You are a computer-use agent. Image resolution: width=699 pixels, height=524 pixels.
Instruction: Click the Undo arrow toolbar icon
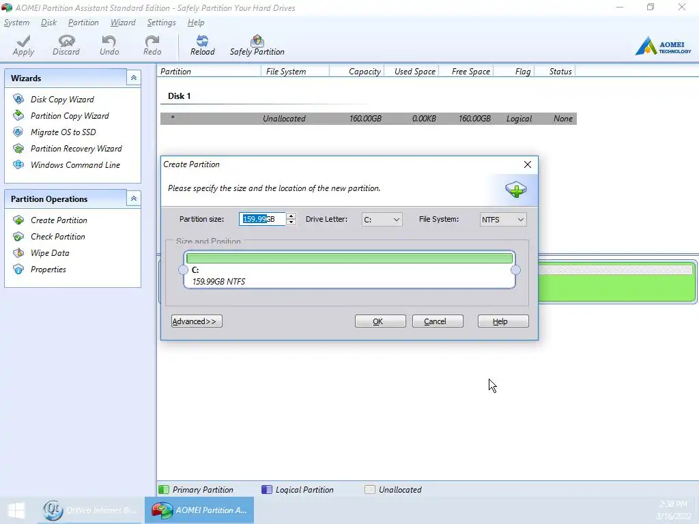pos(109,41)
